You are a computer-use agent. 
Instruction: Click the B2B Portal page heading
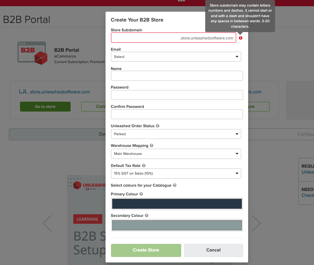coord(27,20)
